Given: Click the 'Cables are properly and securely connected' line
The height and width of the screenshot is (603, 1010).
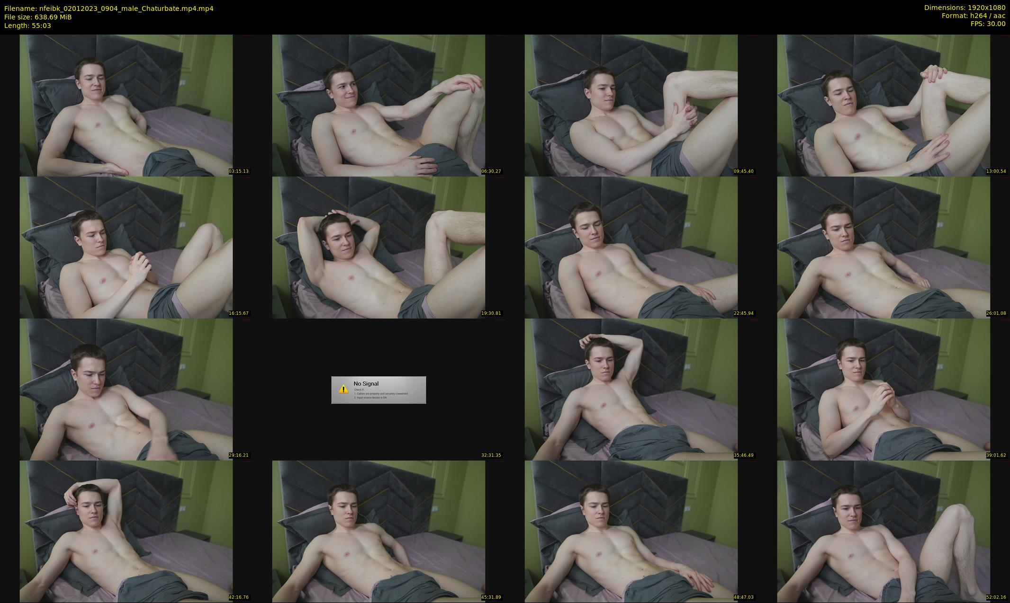Looking at the screenshot, I should (381, 394).
